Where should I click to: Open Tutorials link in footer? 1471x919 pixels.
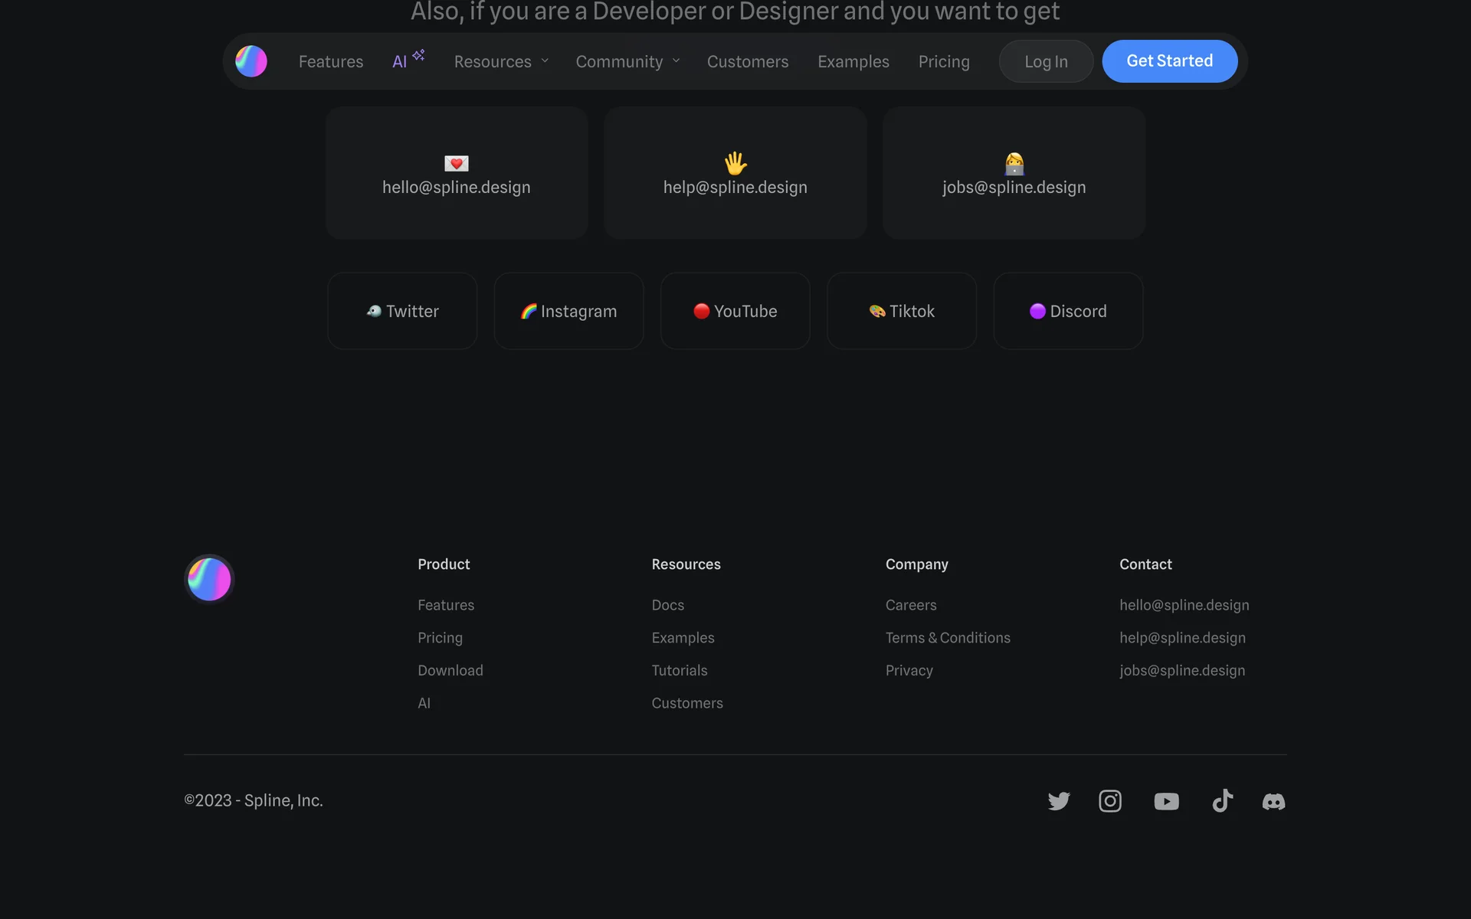coord(680,670)
